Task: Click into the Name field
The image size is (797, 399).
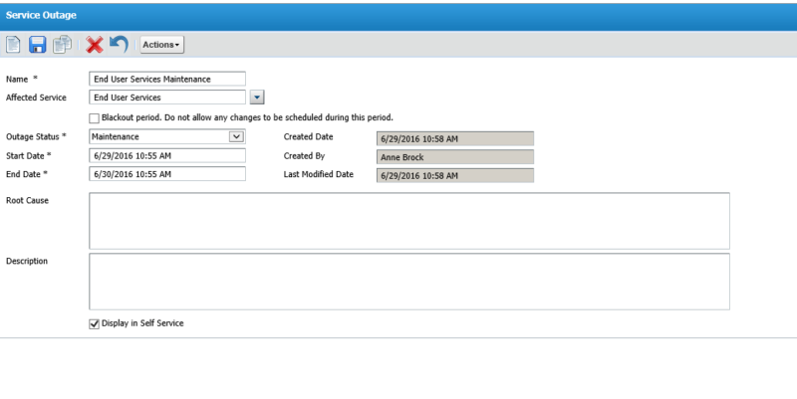Action: click(166, 79)
